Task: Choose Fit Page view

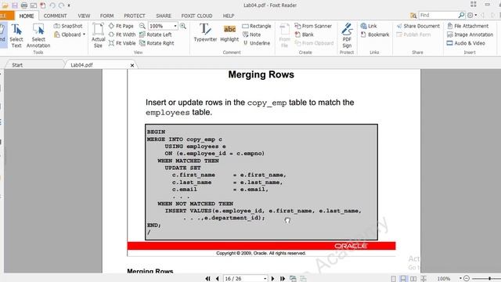Action: 121,26
